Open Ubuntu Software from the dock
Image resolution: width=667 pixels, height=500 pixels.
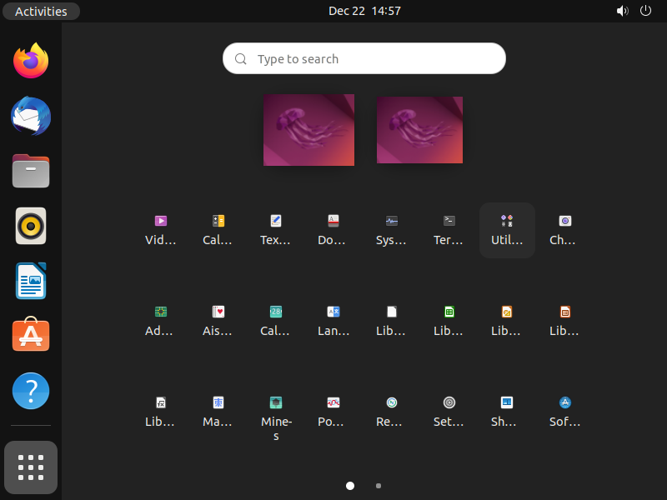click(31, 335)
